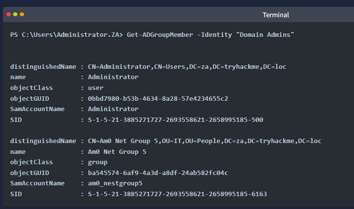Click the Administrator SamAccountName value
354x209 pixels.
pyautogui.click(x=113, y=109)
